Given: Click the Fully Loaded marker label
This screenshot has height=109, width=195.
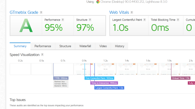Looking at the screenshot, I should (x=191, y=83).
